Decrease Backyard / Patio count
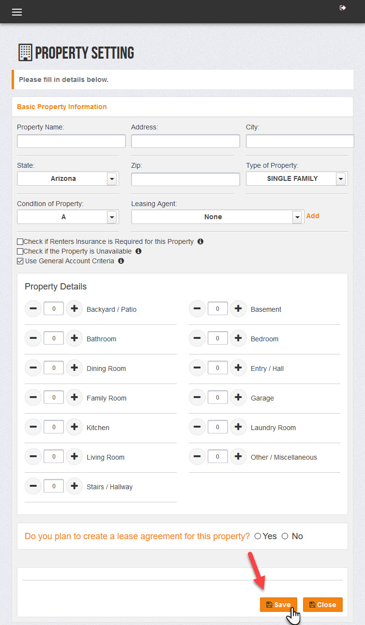The height and width of the screenshot is (625, 365). 33,309
